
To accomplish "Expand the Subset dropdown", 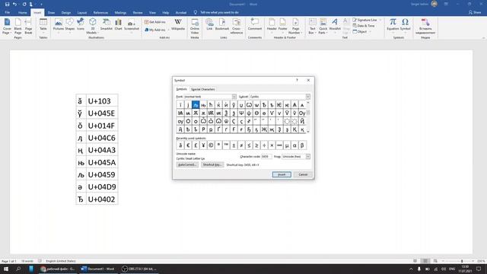I will coord(307,97).
